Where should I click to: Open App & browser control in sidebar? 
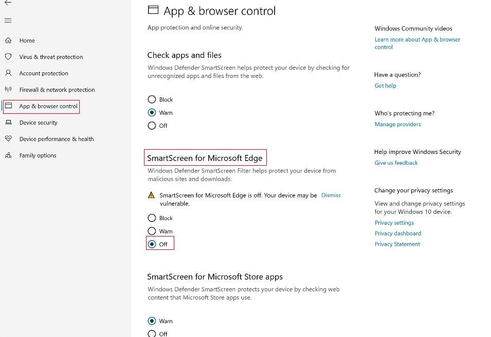coord(48,106)
